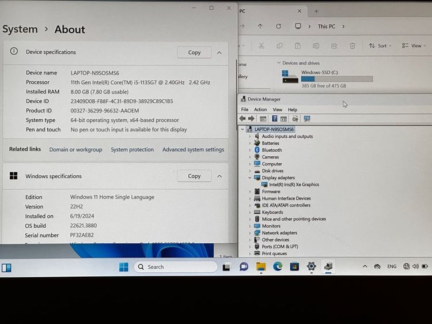Click taskbar Search box
The width and height of the screenshot is (432, 324).
point(176,267)
